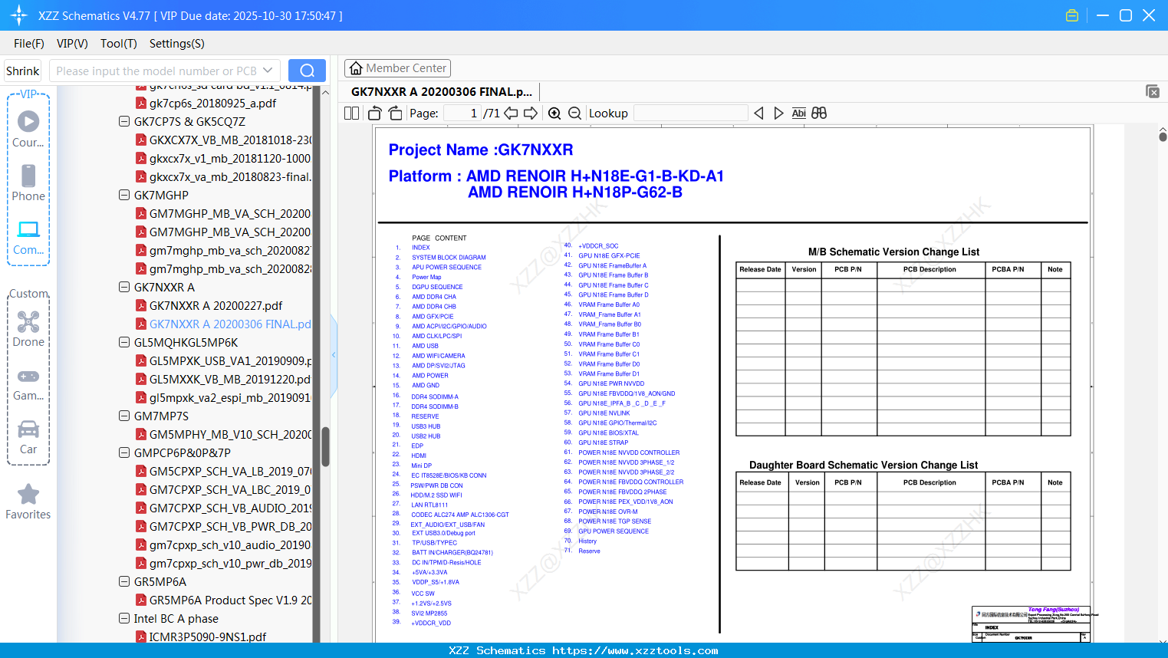
Task: Open the VIP(V) menu
Action: pyautogui.click(x=72, y=44)
